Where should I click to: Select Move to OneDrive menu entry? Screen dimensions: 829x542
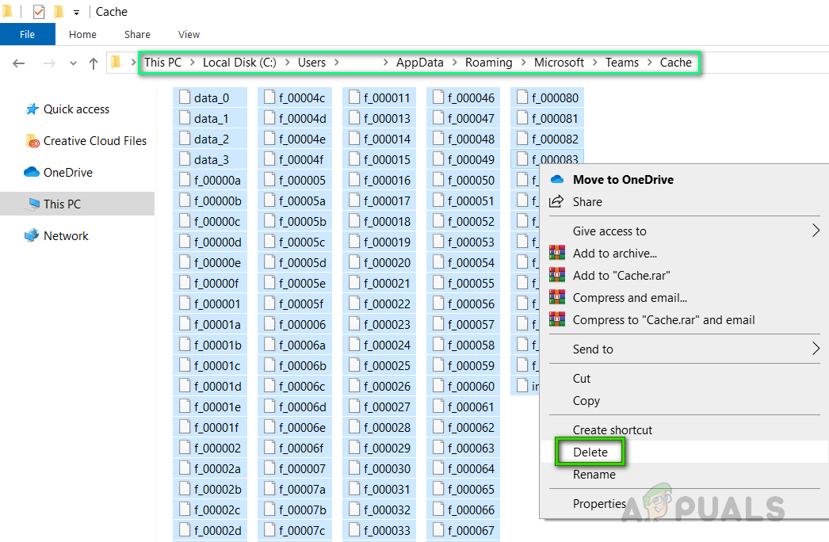(x=623, y=180)
